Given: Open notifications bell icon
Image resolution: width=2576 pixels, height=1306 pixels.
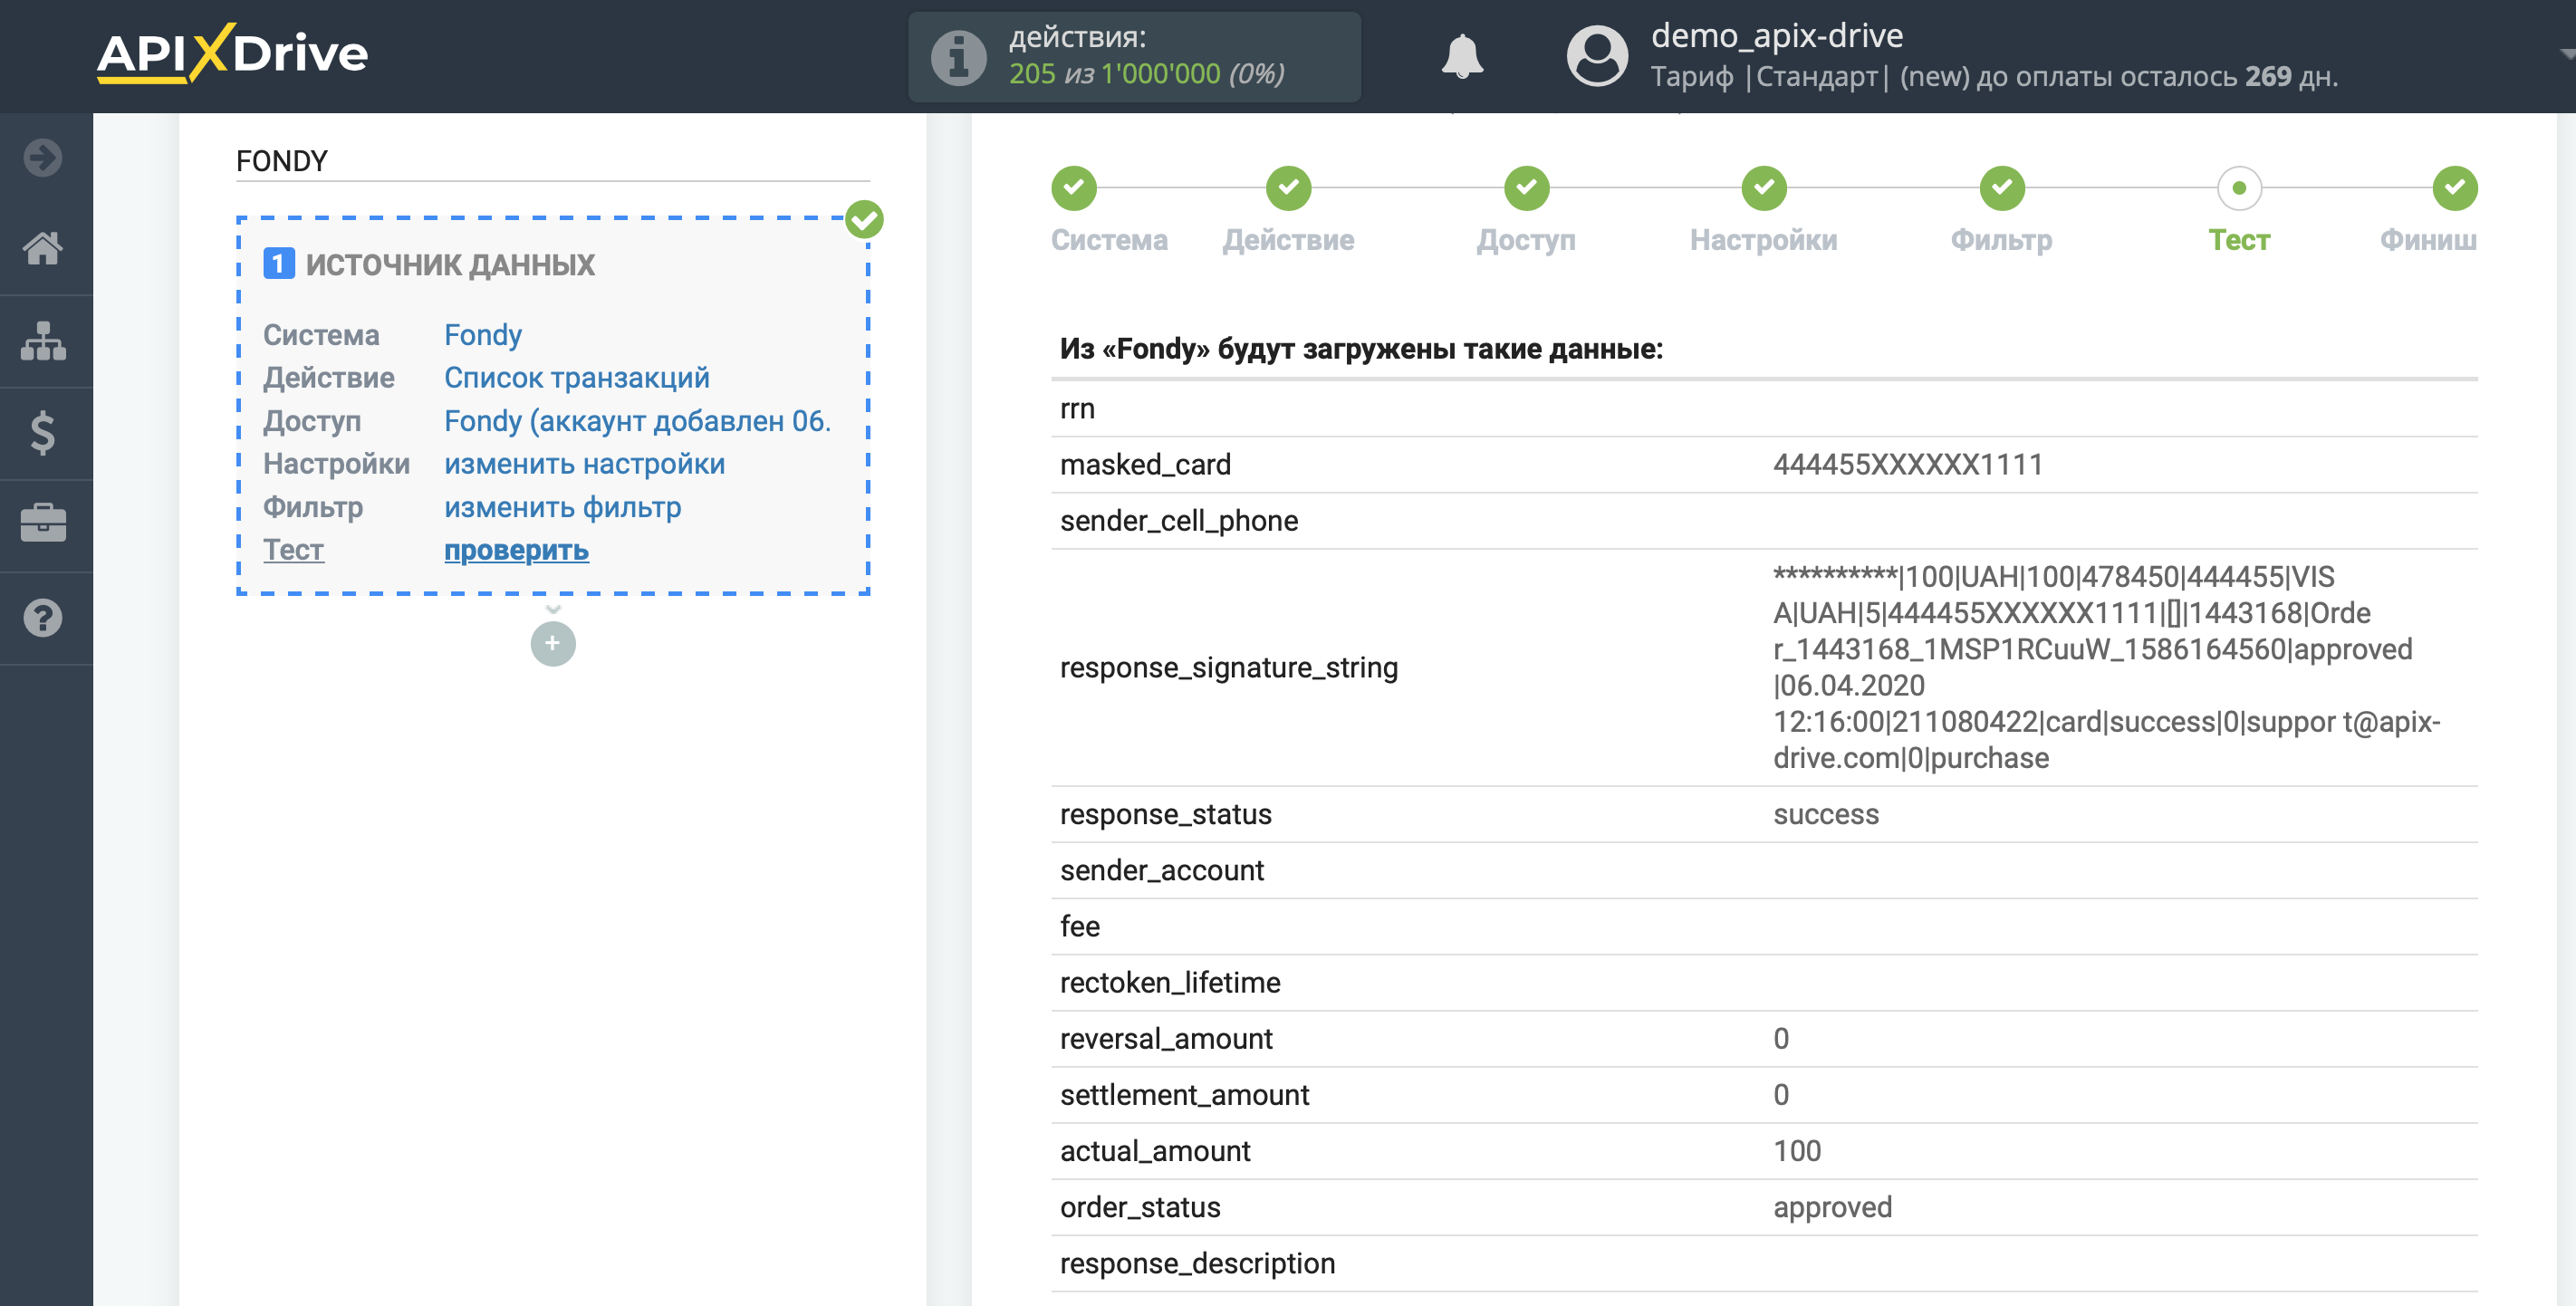Looking at the screenshot, I should [x=1462, y=56].
